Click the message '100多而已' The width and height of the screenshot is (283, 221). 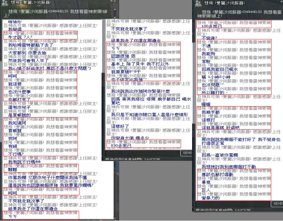pos(212,26)
